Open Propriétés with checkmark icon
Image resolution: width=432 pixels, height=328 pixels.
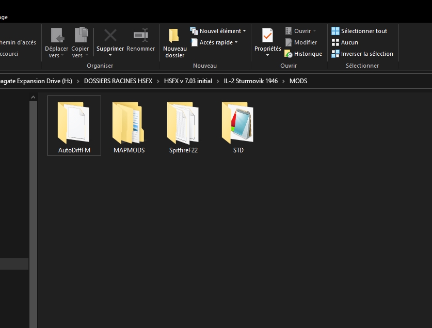(267, 35)
